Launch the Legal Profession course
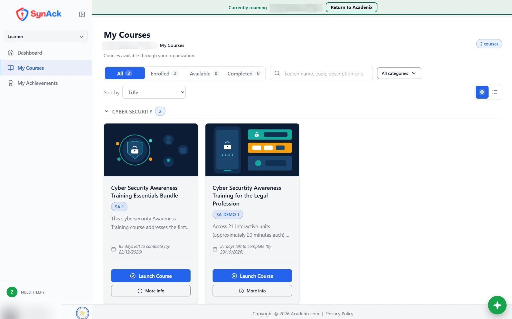The height and width of the screenshot is (319, 512). [x=252, y=276]
